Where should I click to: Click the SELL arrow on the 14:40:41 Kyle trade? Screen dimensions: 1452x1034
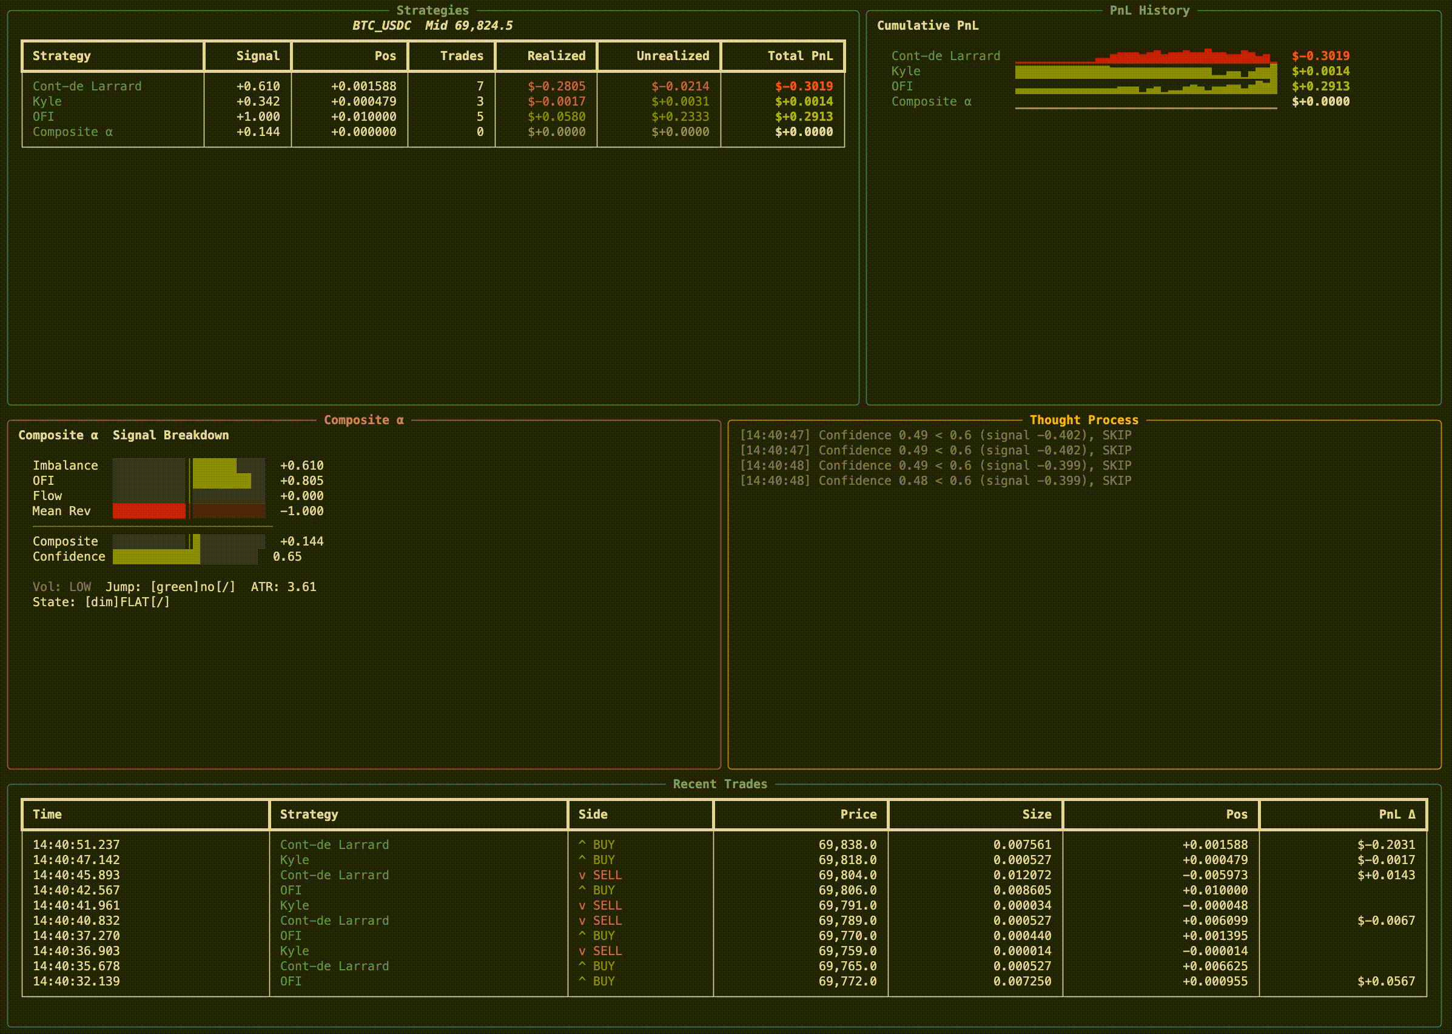point(584,905)
